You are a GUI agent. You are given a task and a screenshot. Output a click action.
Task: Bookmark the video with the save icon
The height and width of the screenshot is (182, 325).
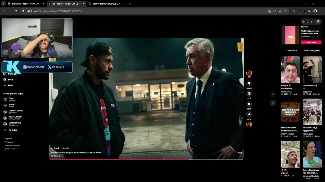coord(249,104)
